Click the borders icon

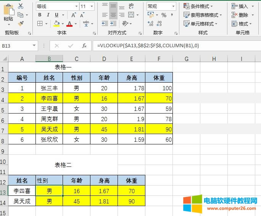(40, 24)
